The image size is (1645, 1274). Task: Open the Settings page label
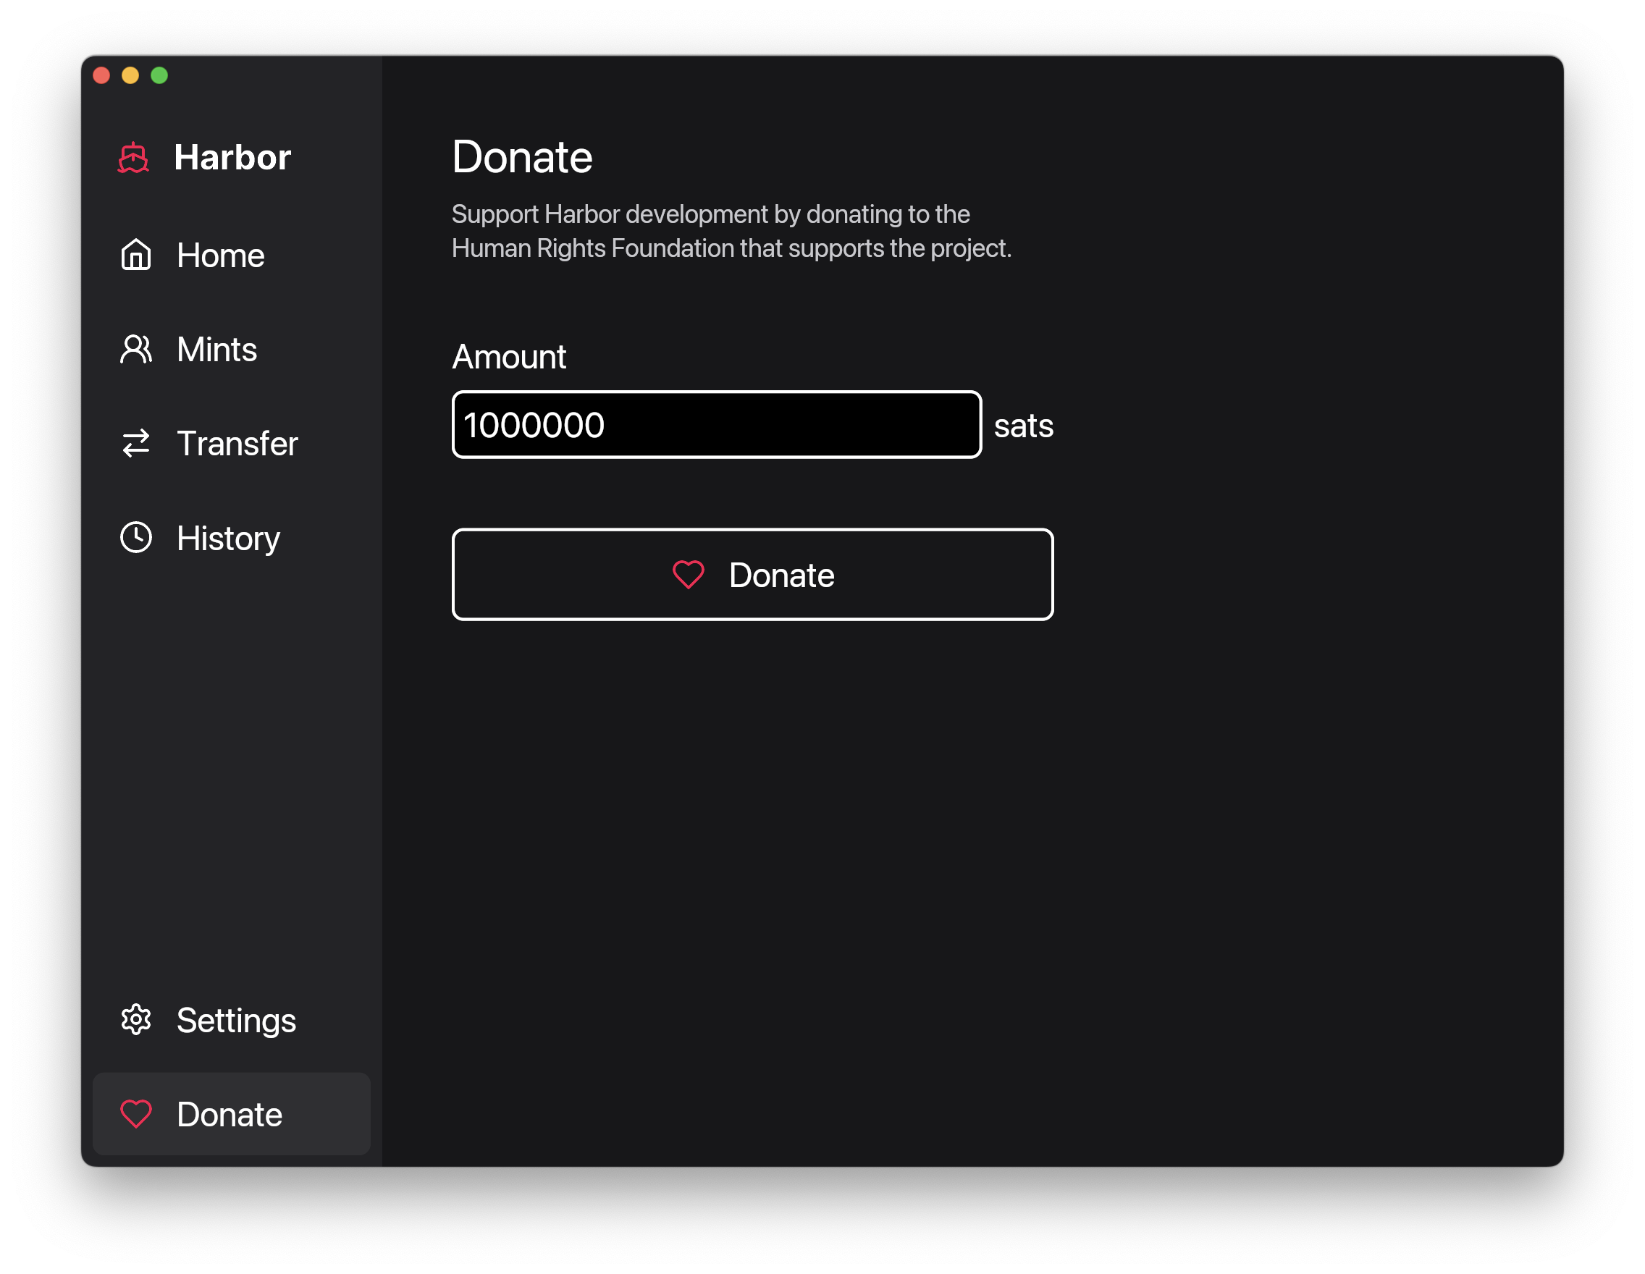coord(237,1022)
